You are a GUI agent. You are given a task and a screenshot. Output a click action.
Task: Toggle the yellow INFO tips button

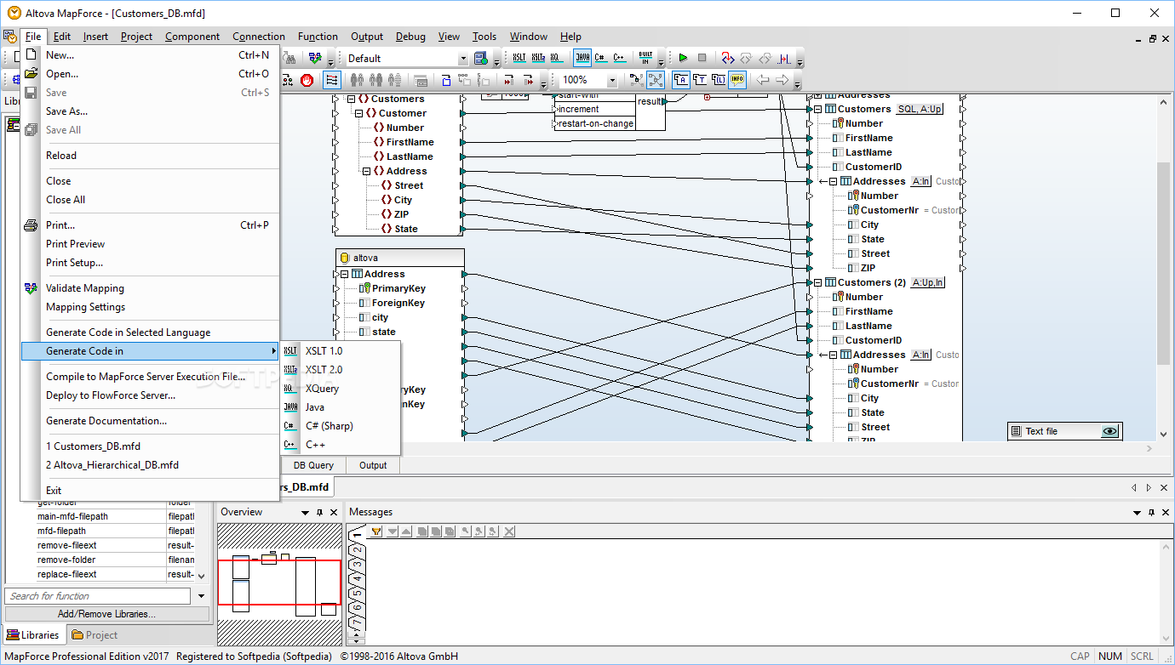(737, 80)
